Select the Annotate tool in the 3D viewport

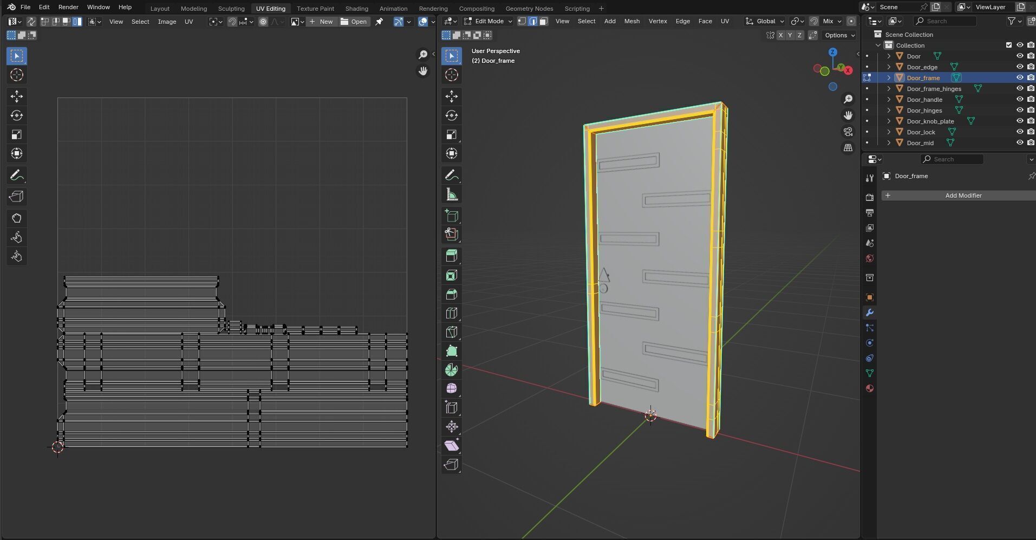(452, 175)
